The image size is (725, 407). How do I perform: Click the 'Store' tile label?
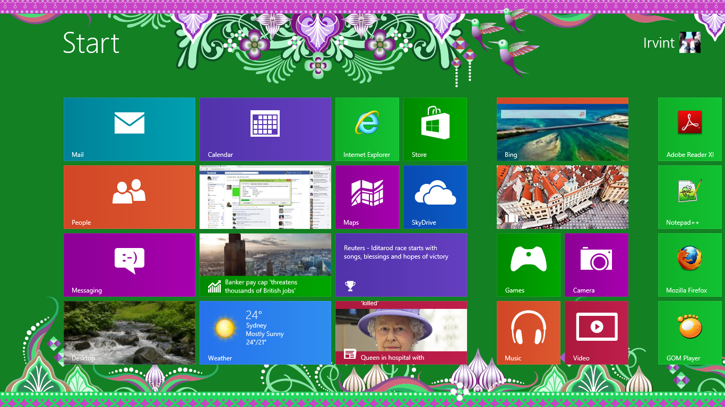[x=419, y=155]
